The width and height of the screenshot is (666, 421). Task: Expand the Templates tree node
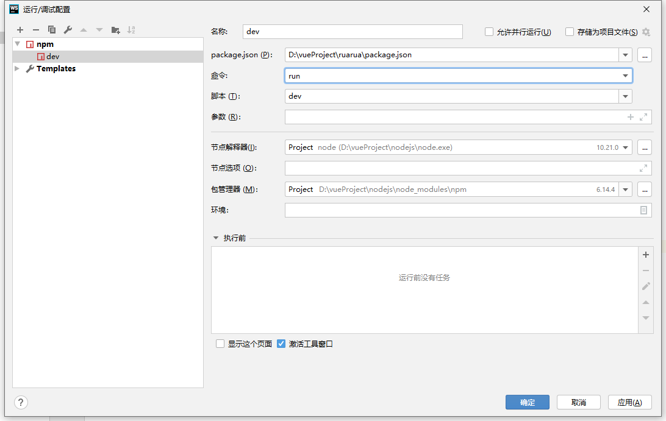(18, 68)
